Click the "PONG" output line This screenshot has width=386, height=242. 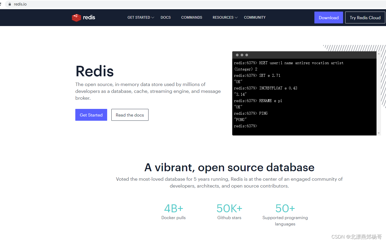pyautogui.click(x=240, y=120)
